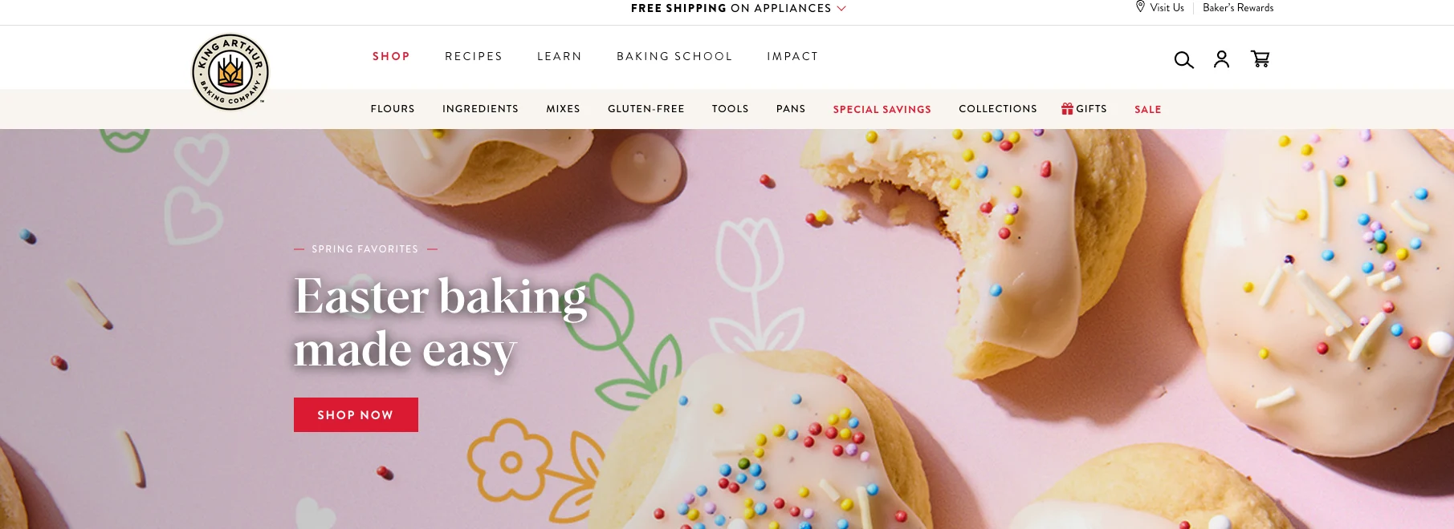Screen dimensions: 1454x529
Task: Click the King Arthur Baking logo
Action: tap(230, 72)
